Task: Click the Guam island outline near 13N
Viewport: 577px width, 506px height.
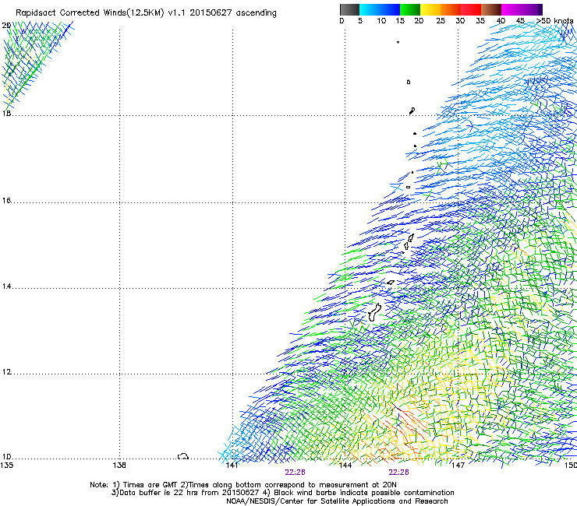Action: pos(374,312)
